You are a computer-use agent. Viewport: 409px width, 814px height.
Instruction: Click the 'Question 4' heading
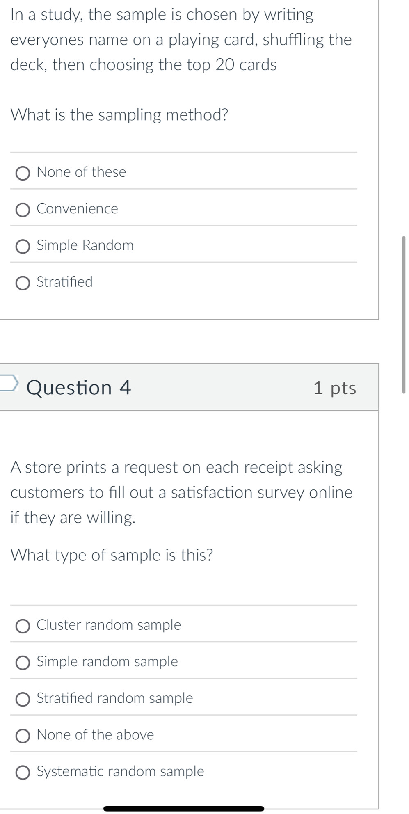point(79,388)
